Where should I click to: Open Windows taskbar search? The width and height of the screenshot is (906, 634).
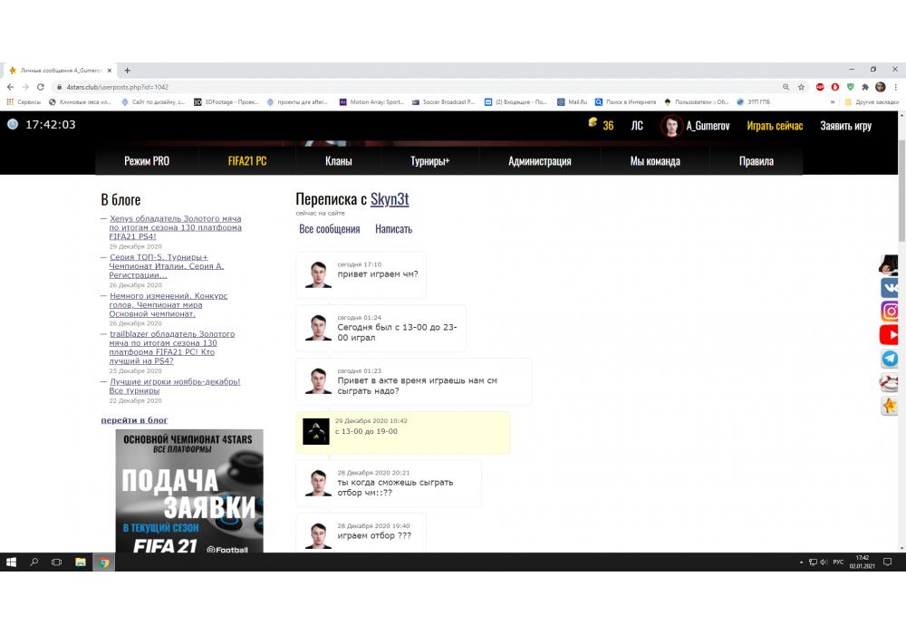(x=34, y=562)
